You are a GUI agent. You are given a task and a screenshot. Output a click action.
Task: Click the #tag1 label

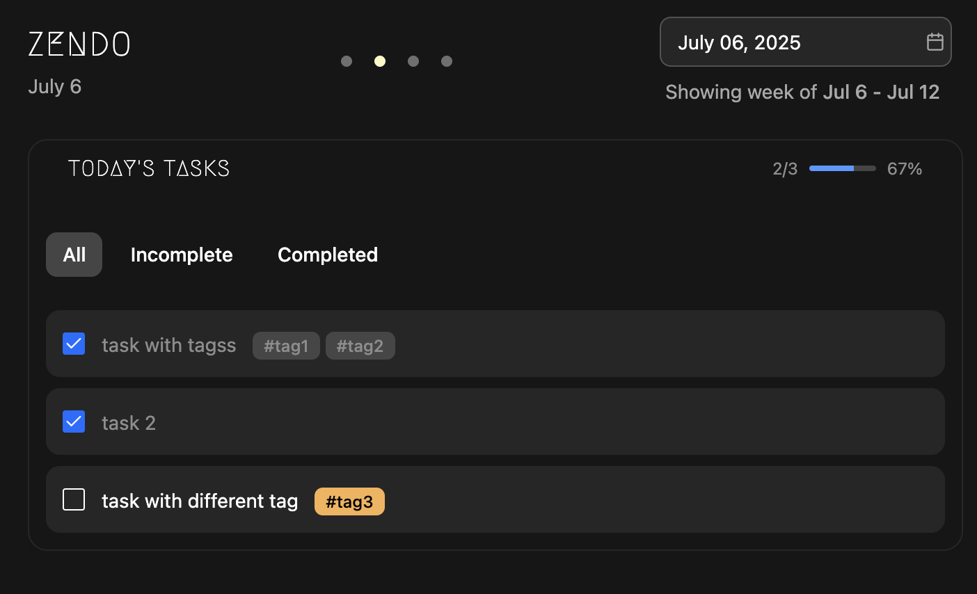[x=286, y=346]
